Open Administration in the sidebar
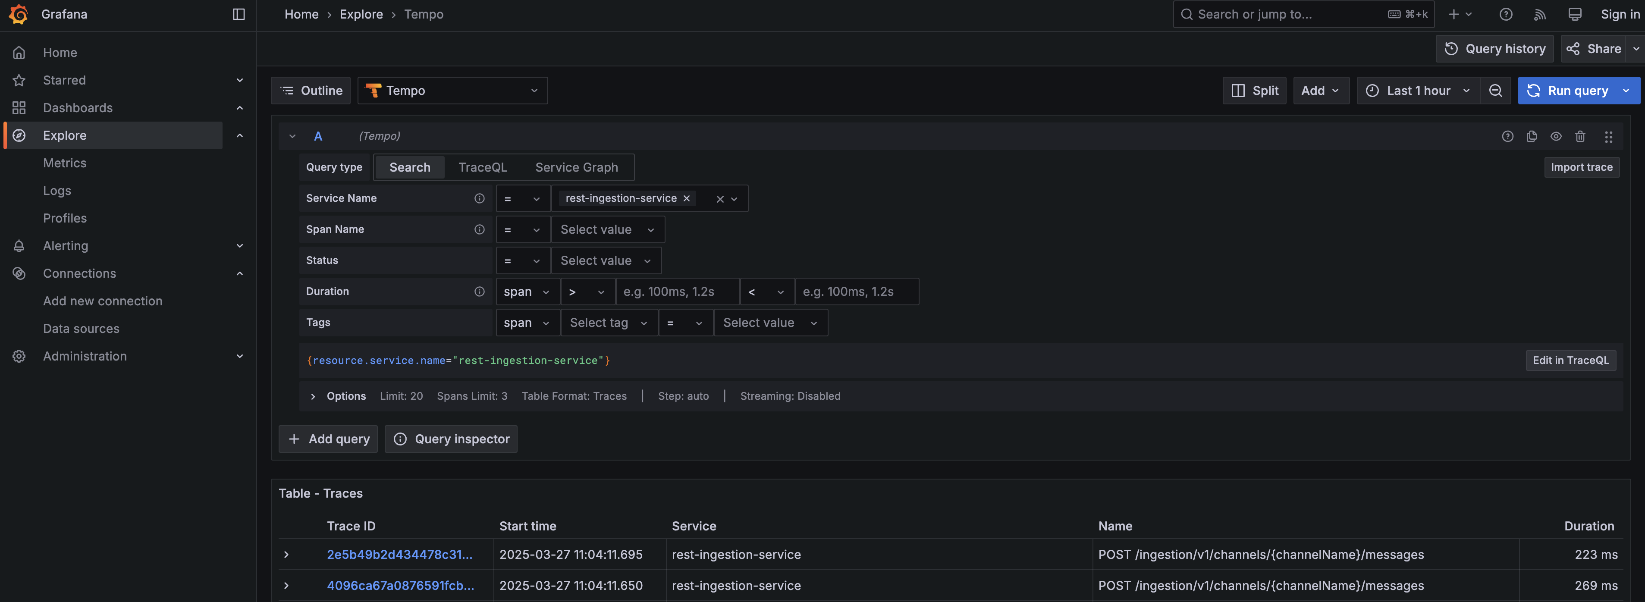Screen dimensions: 1645x602 [85, 356]
